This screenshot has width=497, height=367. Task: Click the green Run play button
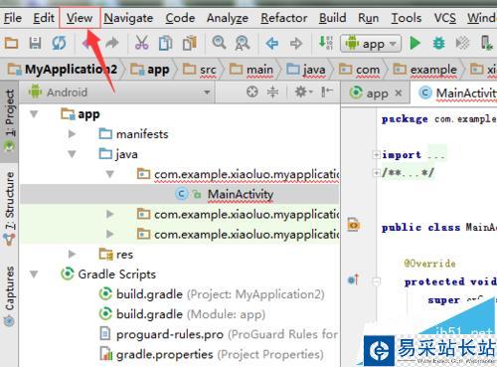coord(414,43)
